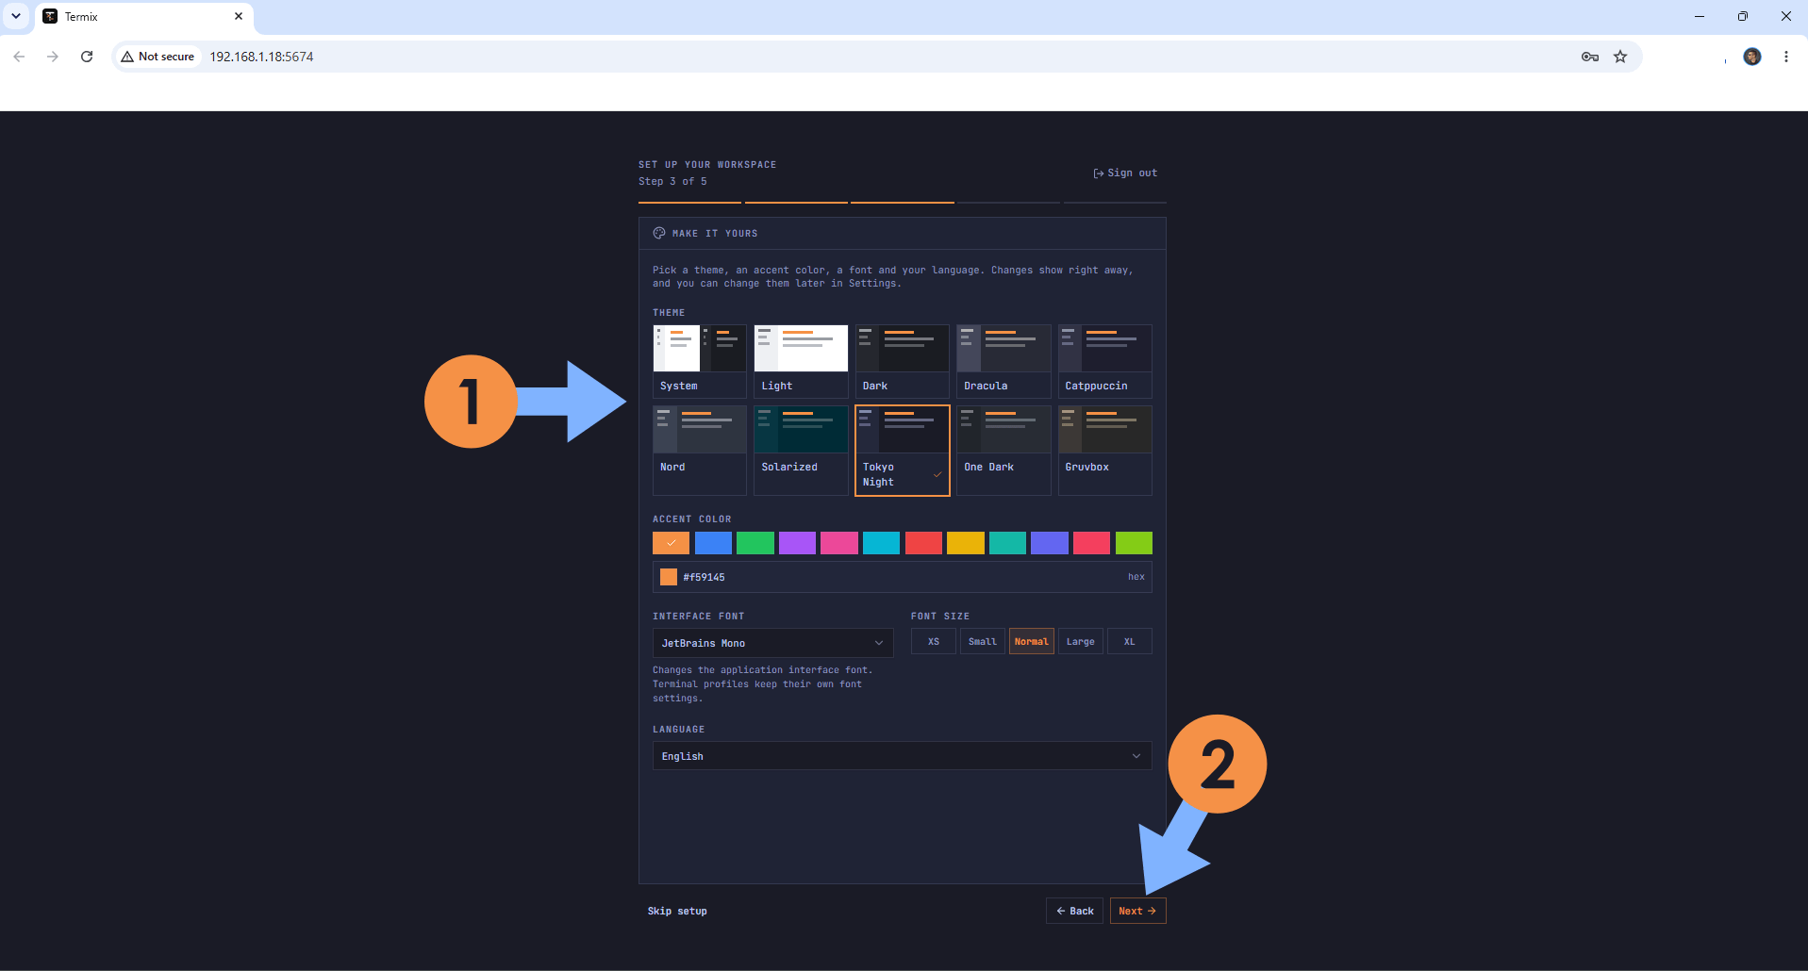The height and width of the screenshot is (971, 1808).
Task: Choose the Nord theme
Action: (x=700, y=451)
